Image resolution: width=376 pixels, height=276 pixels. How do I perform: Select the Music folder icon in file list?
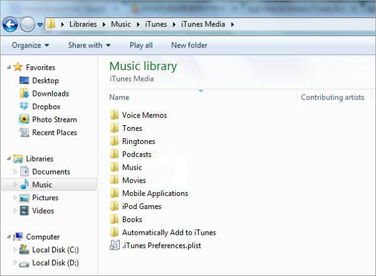coord(115,167)
